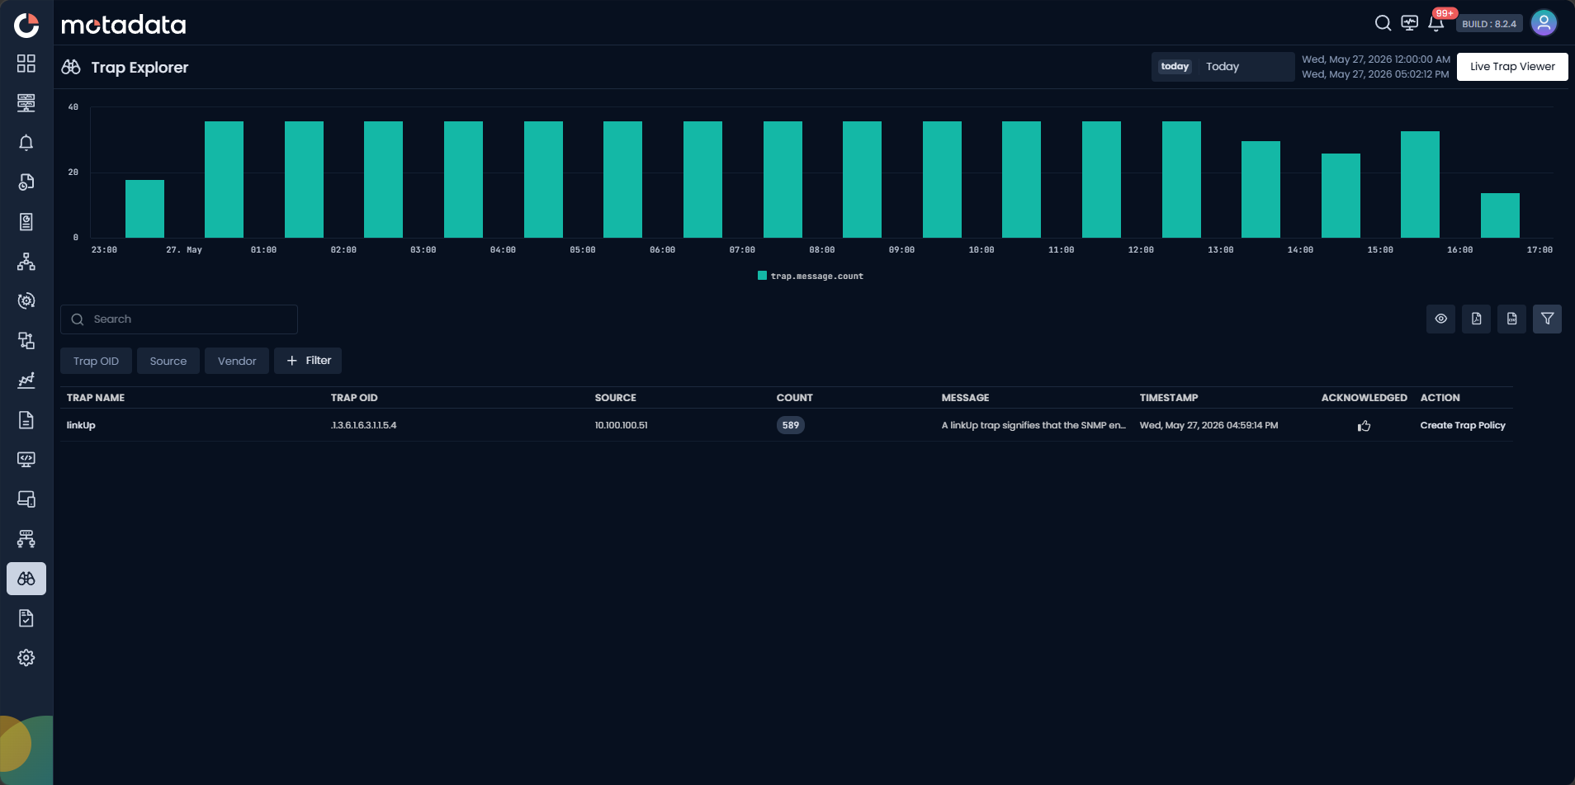Export trap table as CSV icon
Viewport: 1575px width, 785px height.
click(x=1511, y=319)
